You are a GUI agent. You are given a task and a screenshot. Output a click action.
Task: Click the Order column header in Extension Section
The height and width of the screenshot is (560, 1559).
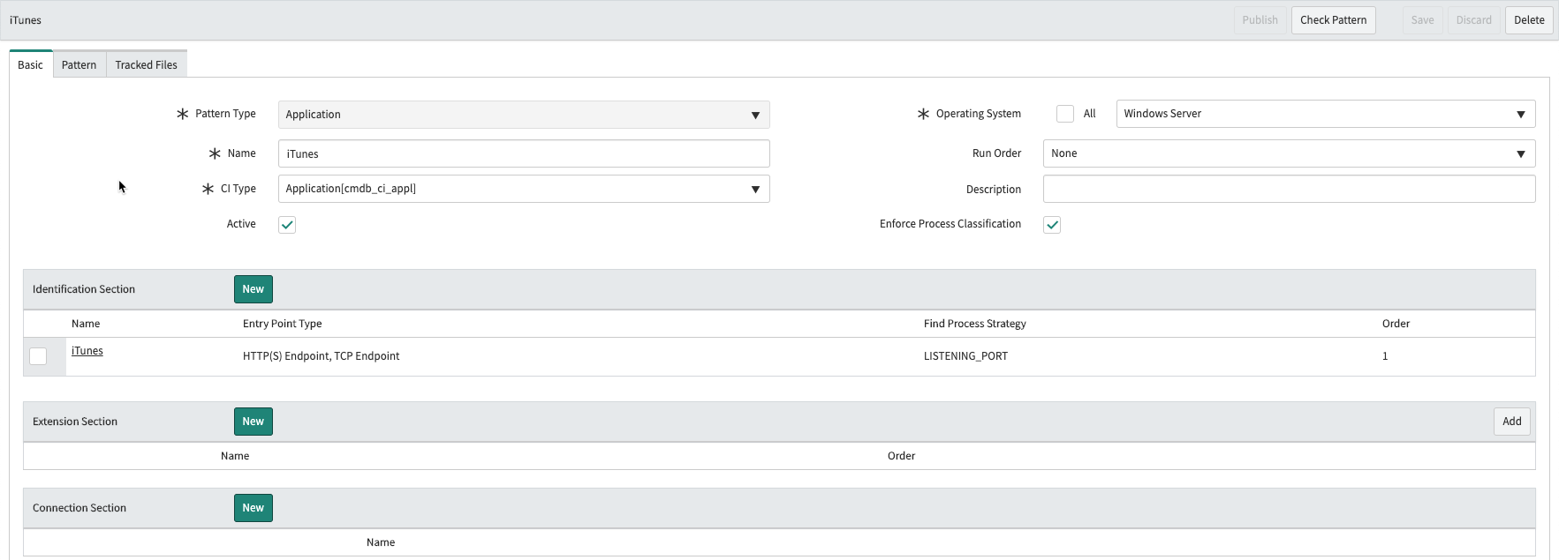point(901,456)
